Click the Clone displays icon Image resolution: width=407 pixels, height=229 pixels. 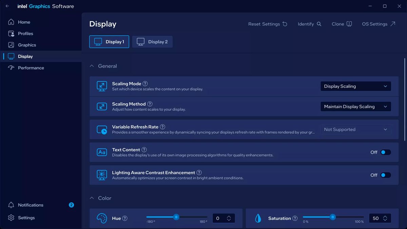click(350, 24)
